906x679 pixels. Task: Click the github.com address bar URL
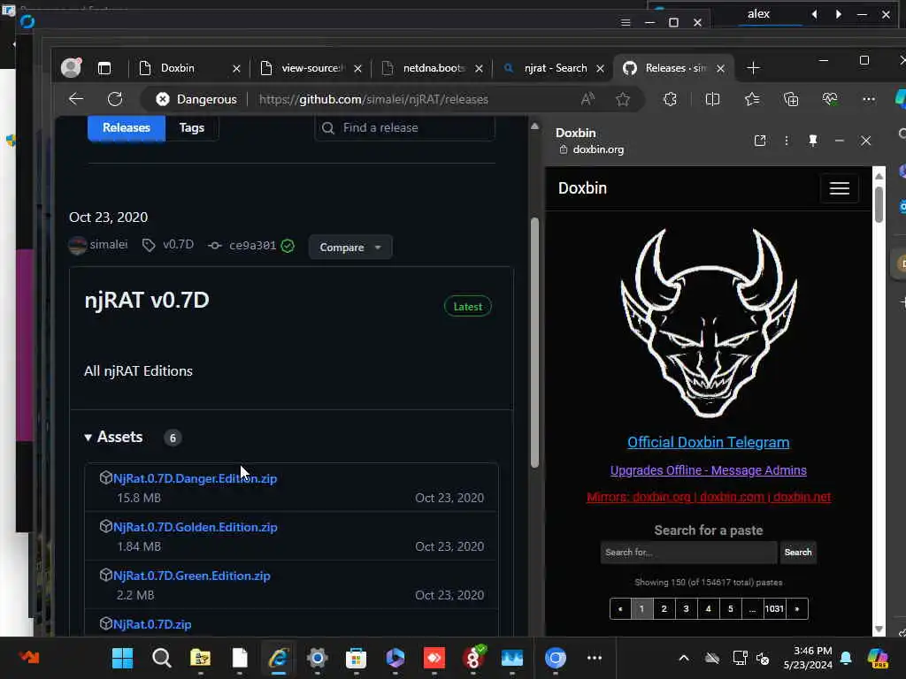373,99
